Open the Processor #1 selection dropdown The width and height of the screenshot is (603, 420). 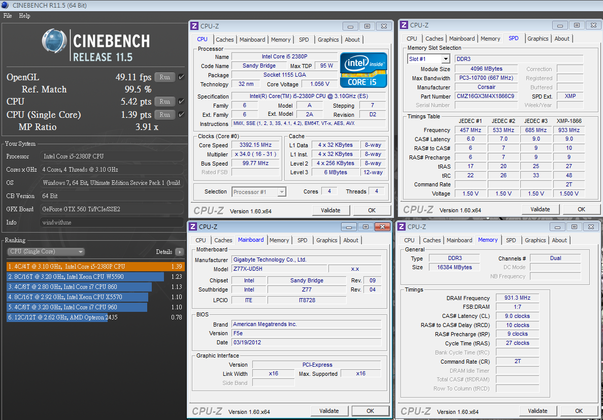[x=259, y=191]
